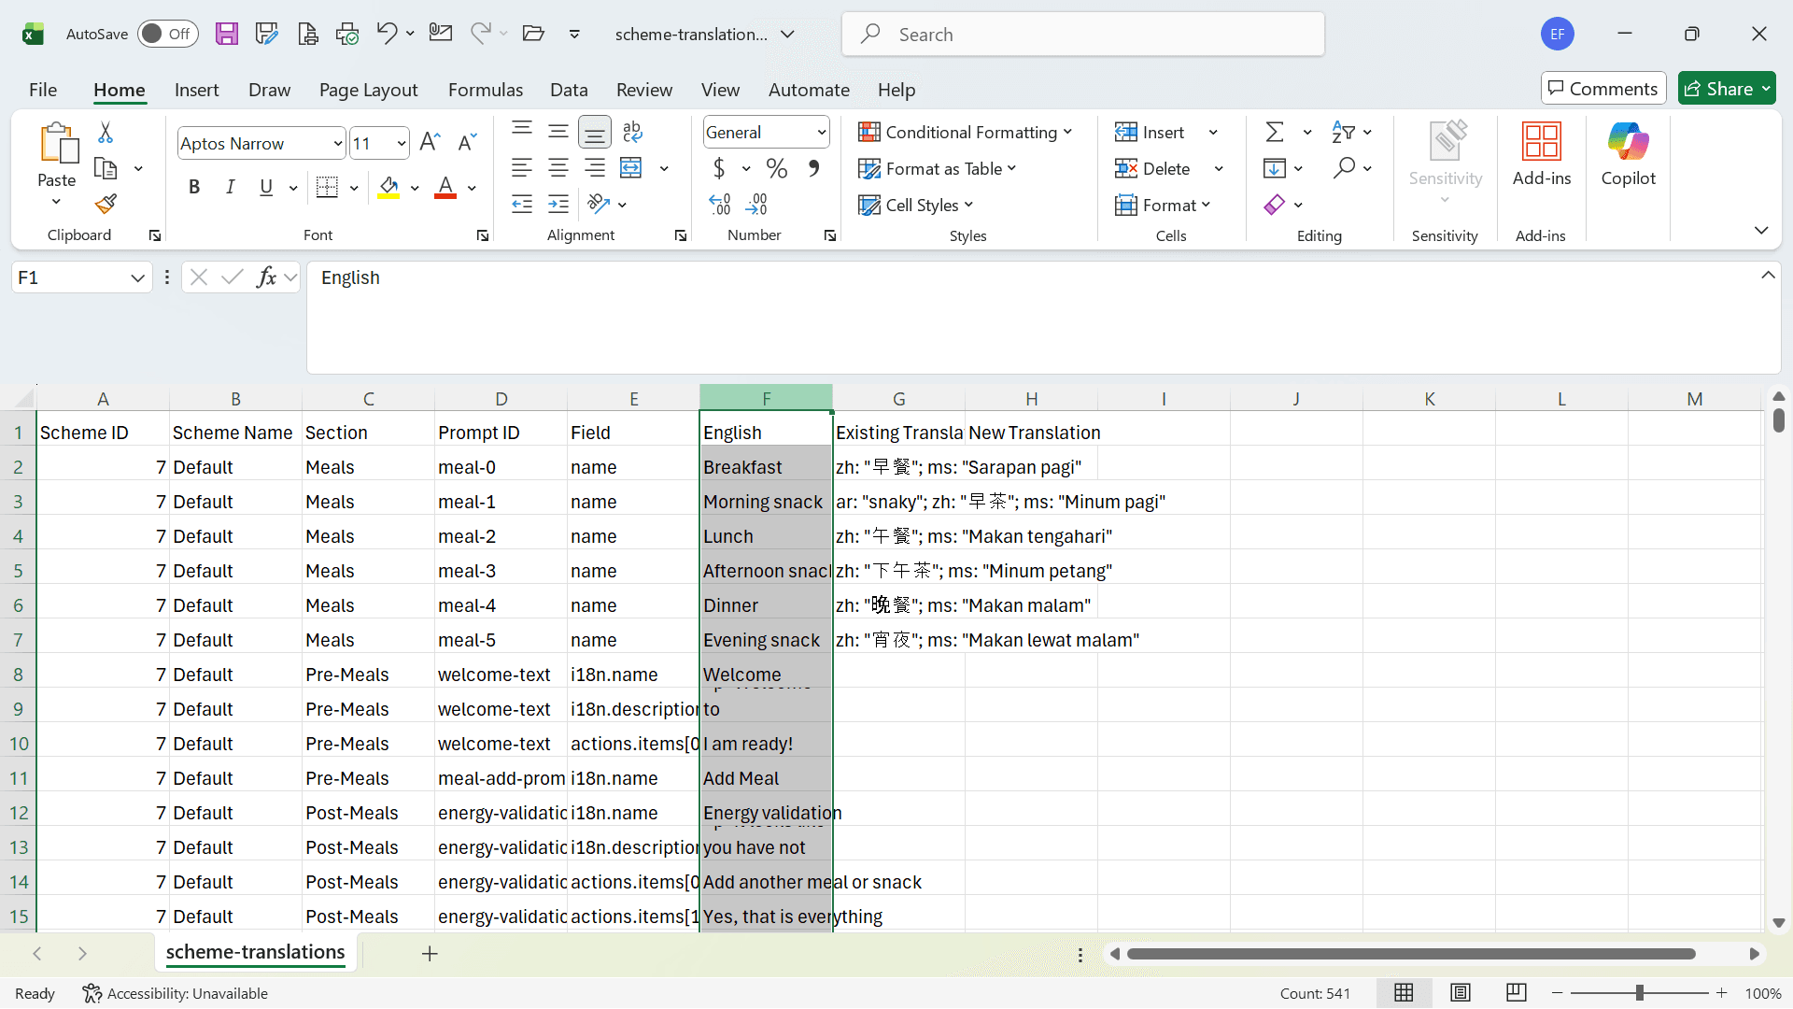The image size is (1793, 1009).
Task: Click the Increase Decimal icon
Action: pos(720,204)
